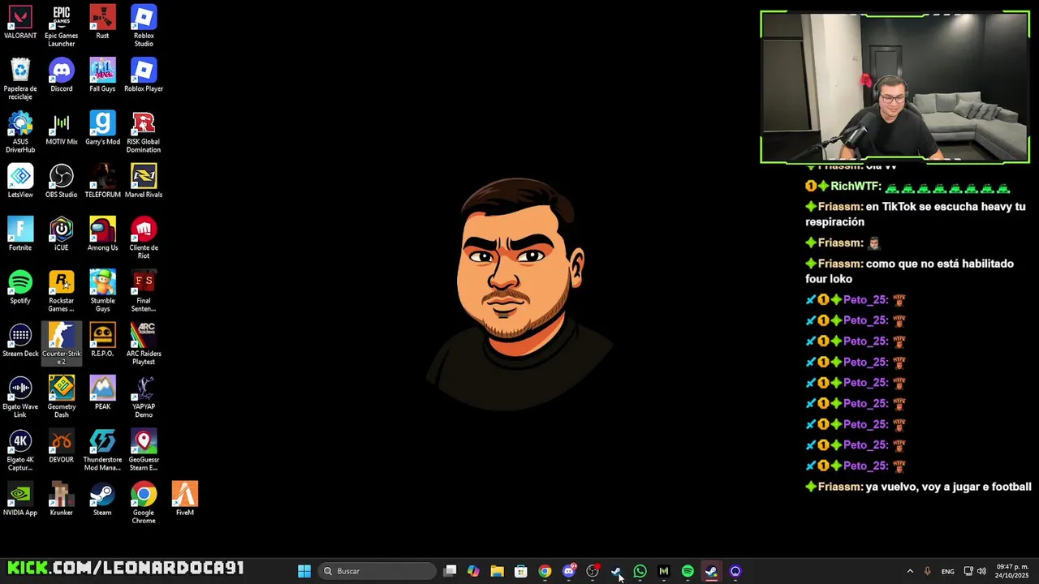The height and width of the screenshot is (584, 1039).
Task: Select the Rust desktop icon
Action: tap(102, 23)
